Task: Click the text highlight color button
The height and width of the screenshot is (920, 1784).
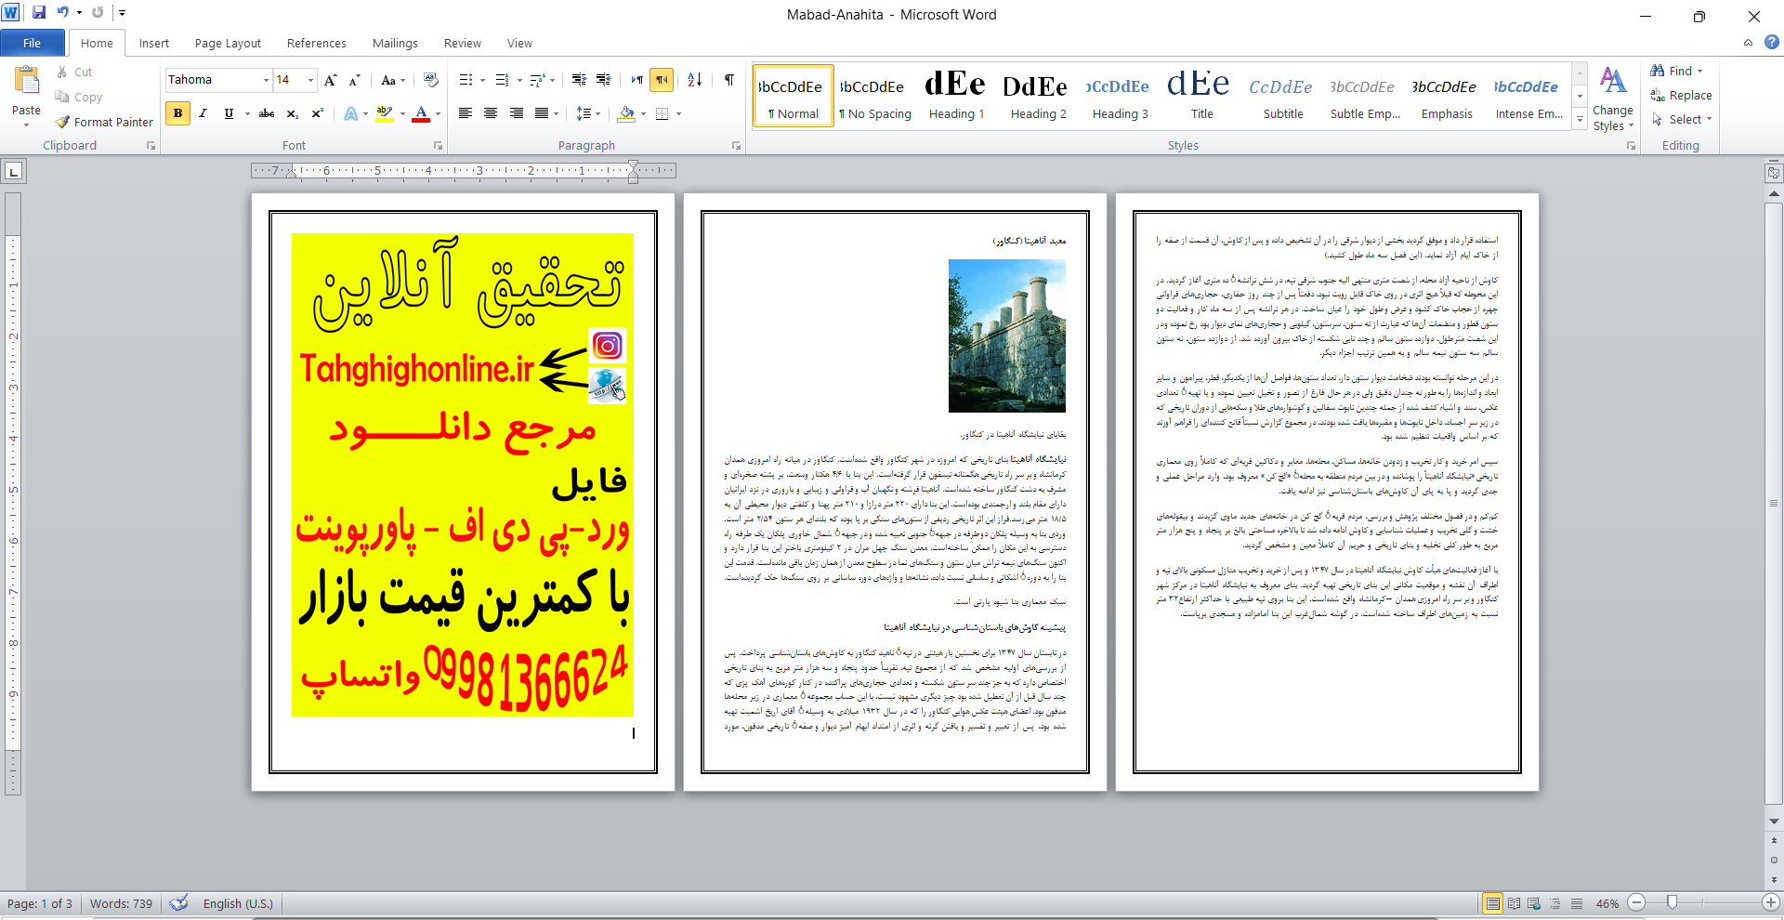Action: tap(384, 113)
